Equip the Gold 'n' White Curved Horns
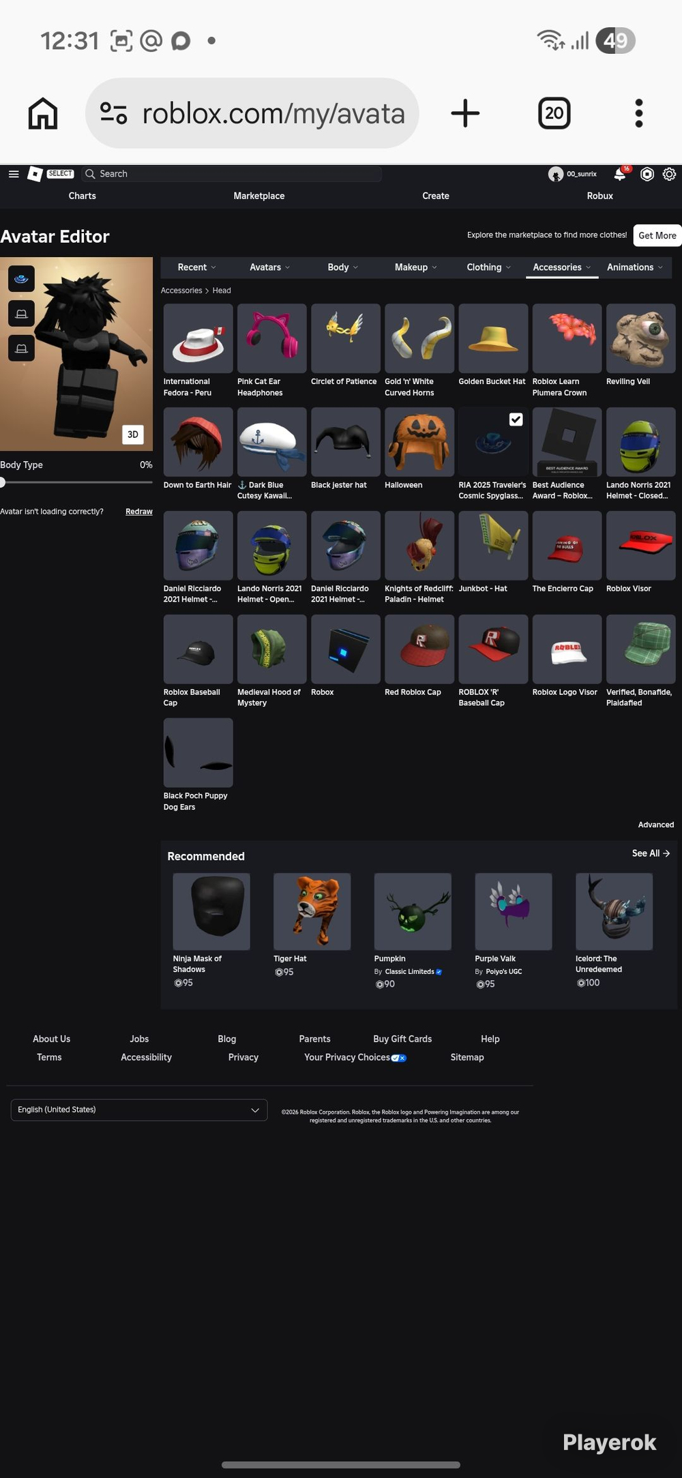The height and width of the screenshot is (1478, 682). (x=419, y=338)
